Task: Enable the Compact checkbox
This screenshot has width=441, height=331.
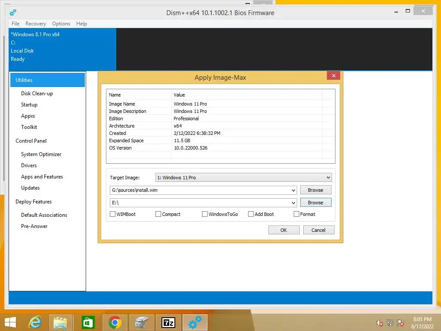Action: tap(158, 214)
